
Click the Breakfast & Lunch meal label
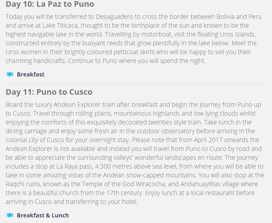[x=43, y=215]
